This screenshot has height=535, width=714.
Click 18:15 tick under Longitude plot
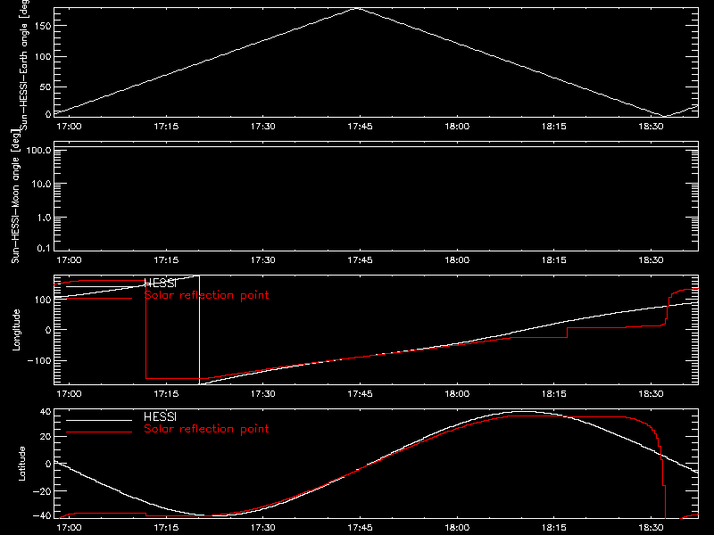(553, 393)
